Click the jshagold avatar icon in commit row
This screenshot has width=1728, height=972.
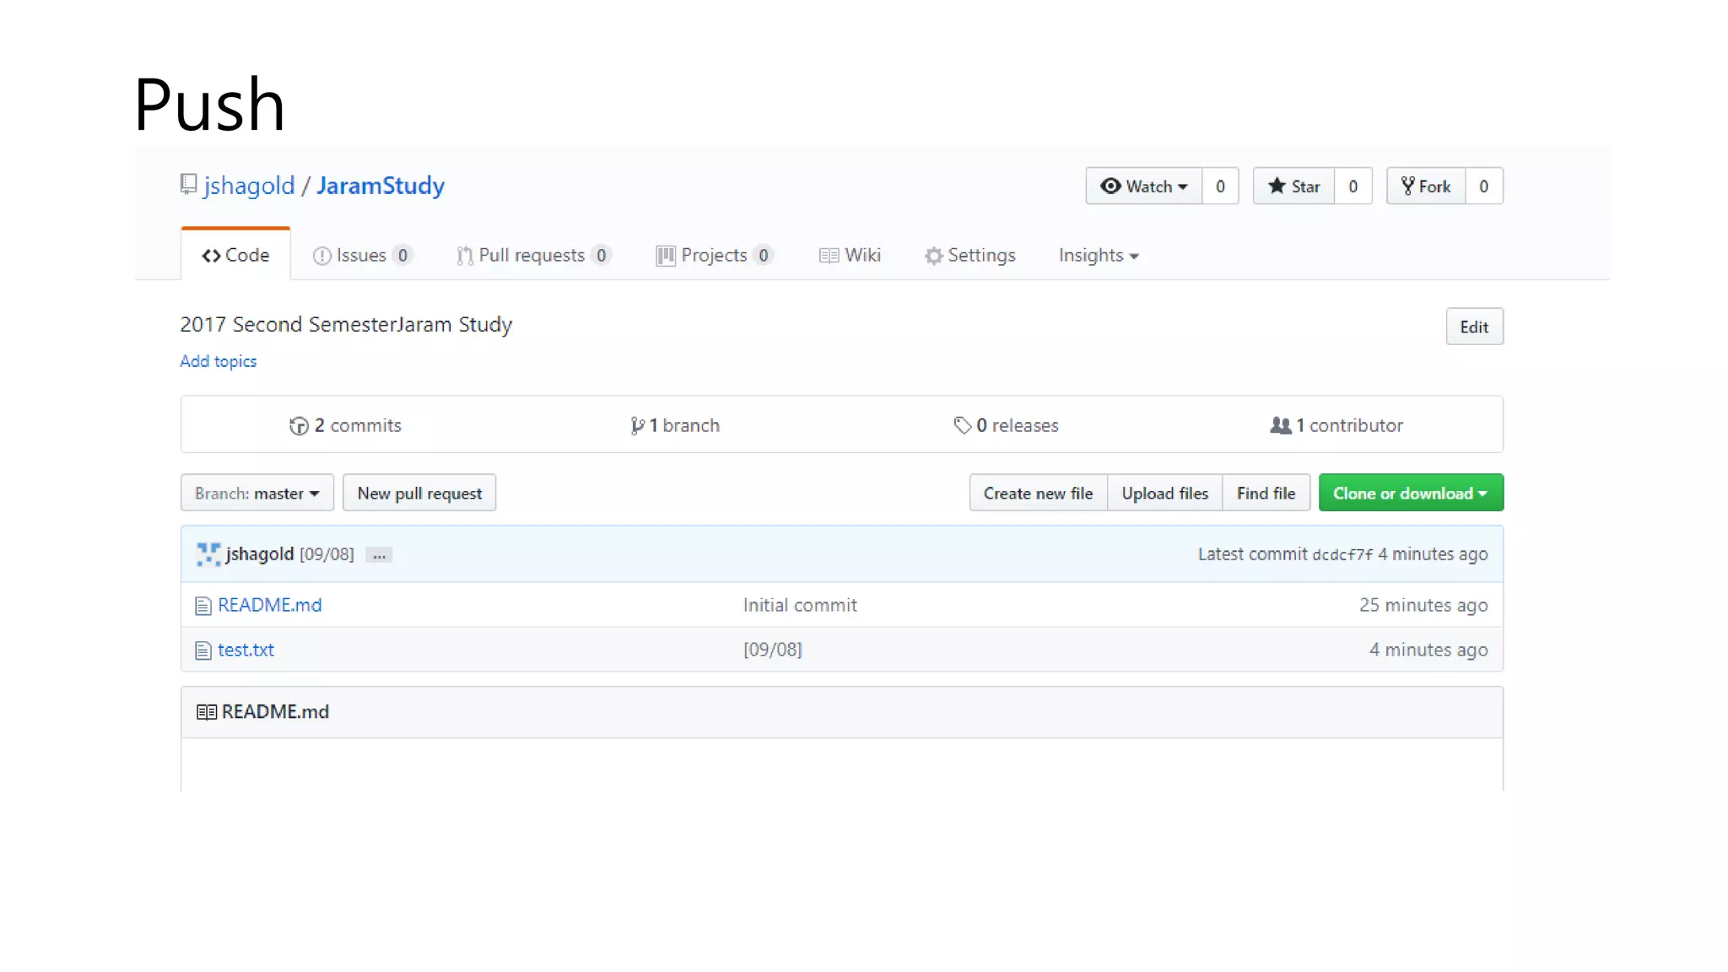click(208, 554)
